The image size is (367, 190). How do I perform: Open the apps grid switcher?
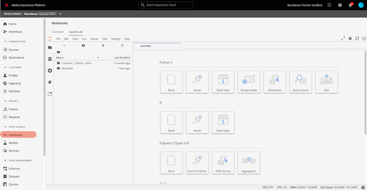click(x=329, y=5)
